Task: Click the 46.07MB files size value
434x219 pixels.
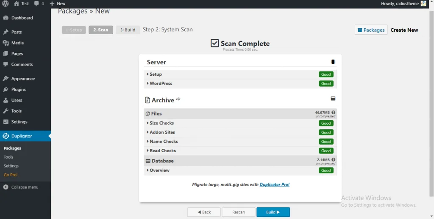Action: click(322, 112)
